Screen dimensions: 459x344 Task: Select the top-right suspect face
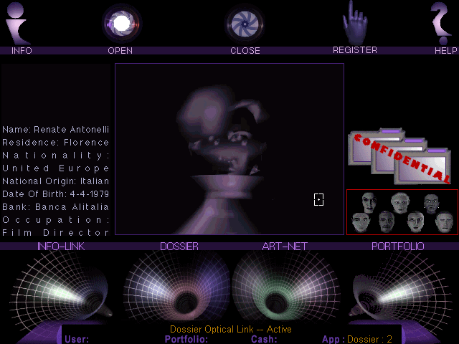tap(432, 204)
